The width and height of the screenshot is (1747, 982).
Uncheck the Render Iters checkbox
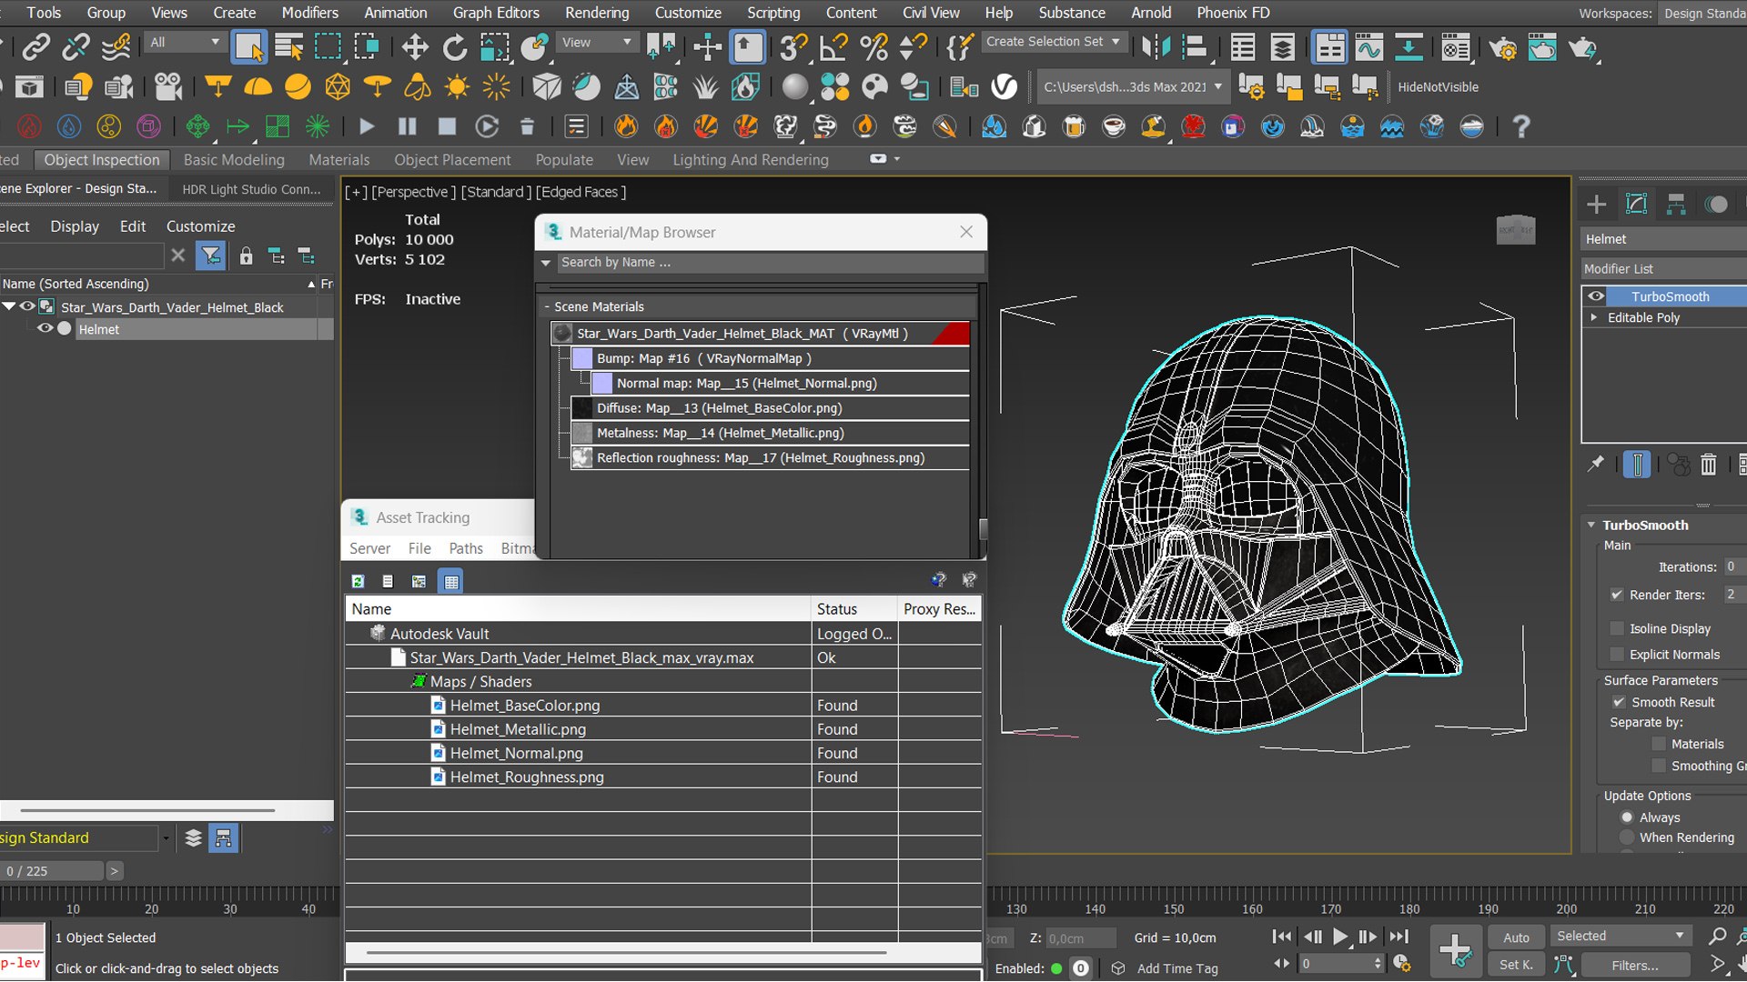point(1617,595)
